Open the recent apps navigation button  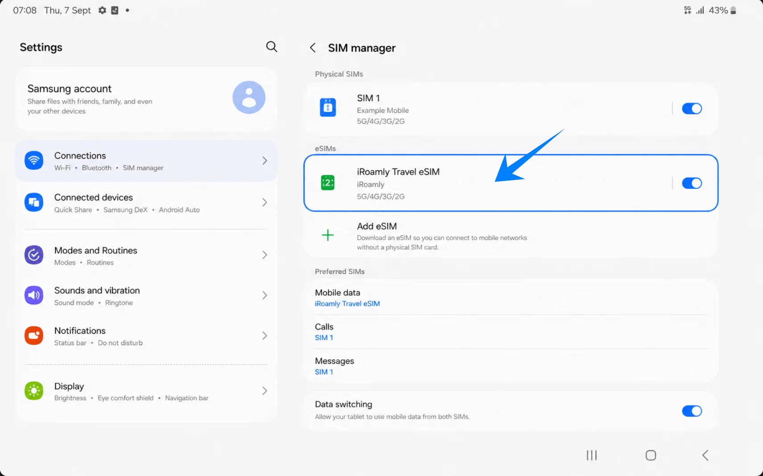[x=591, y=455]
